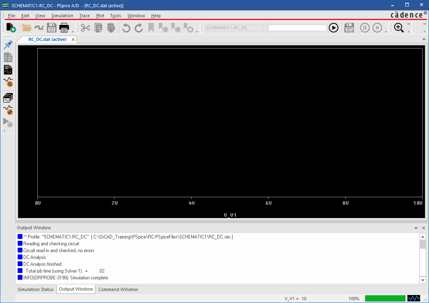The width and height of the screenshot is (429, 303).
Task: Close the RC_DC.dat tab
Action: coord(73,39)
